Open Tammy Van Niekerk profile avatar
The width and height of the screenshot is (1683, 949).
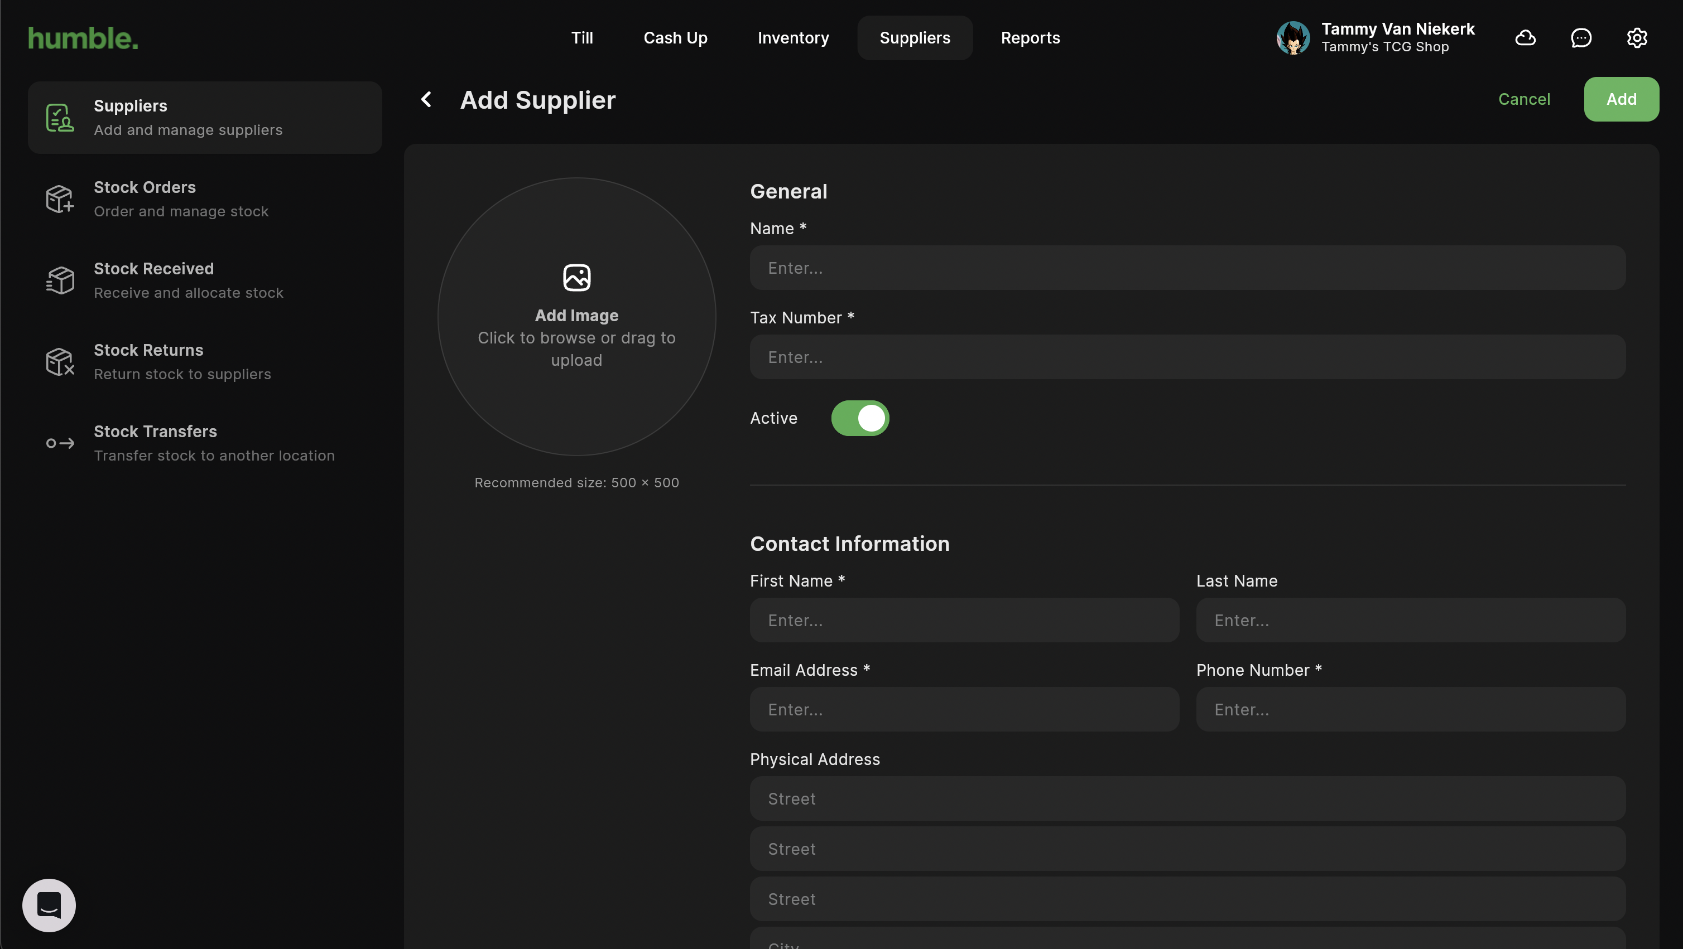pos(1292,38)
